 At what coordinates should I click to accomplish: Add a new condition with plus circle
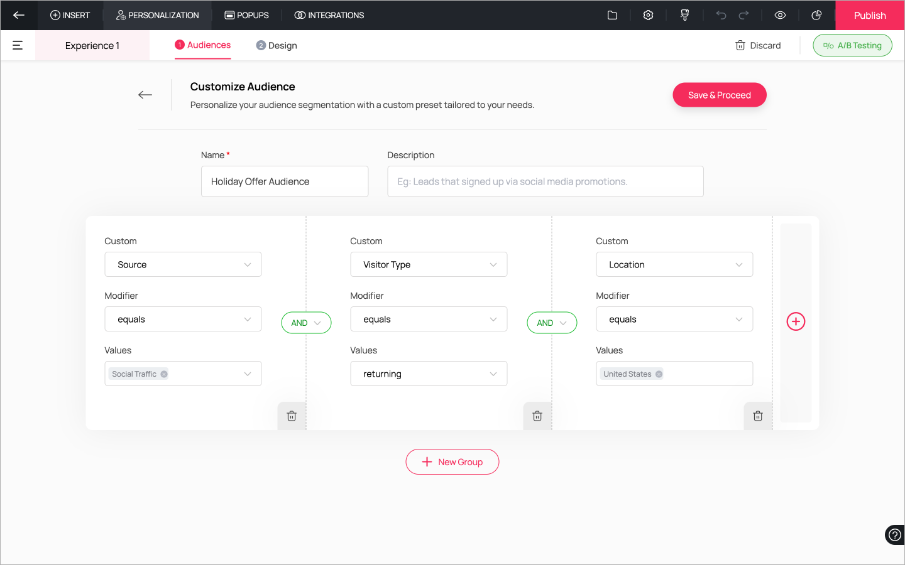coord(796,321)
